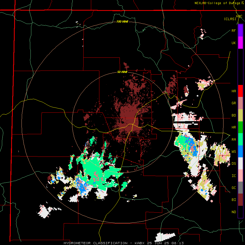Click the DS legend label
The image size is (245, 245).
[x=234, y=164]
